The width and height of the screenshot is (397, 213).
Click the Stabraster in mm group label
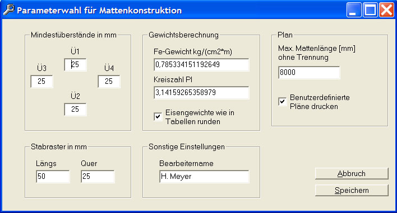coord(59,146)
